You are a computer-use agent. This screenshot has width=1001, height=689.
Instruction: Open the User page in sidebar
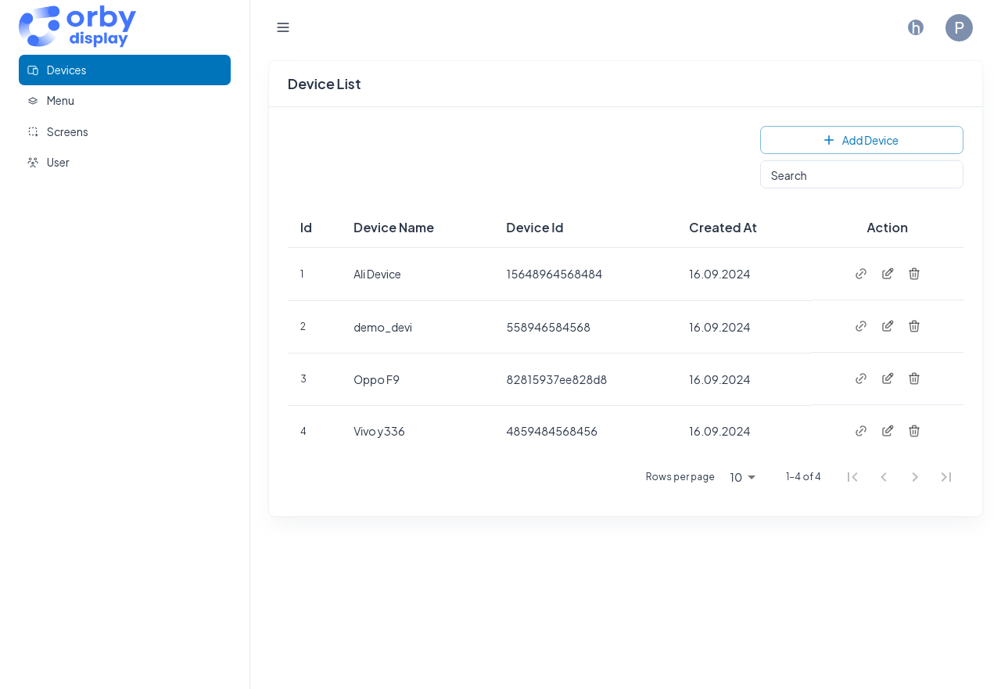point(58,163)
